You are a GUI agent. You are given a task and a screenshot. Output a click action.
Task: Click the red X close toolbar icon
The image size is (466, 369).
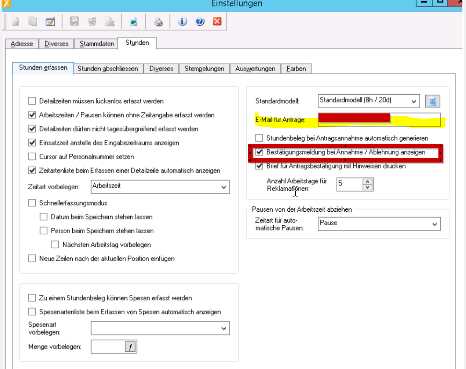pyautogui.click(x=217, y=22)
